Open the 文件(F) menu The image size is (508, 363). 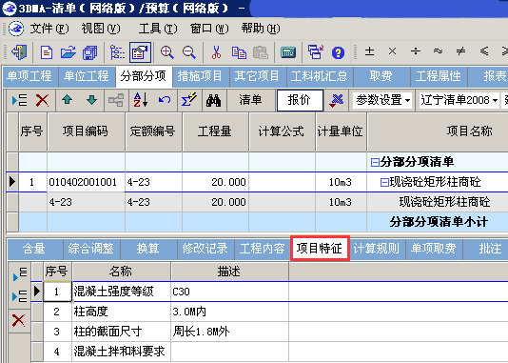(49, 29)
